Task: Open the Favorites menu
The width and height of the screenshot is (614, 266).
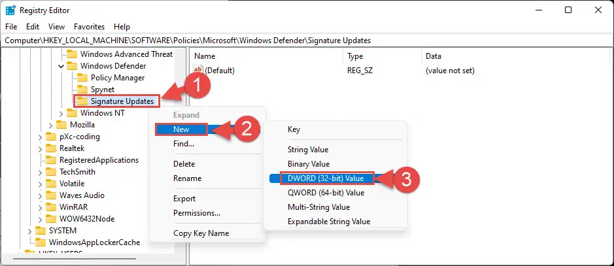Action: 89,27
